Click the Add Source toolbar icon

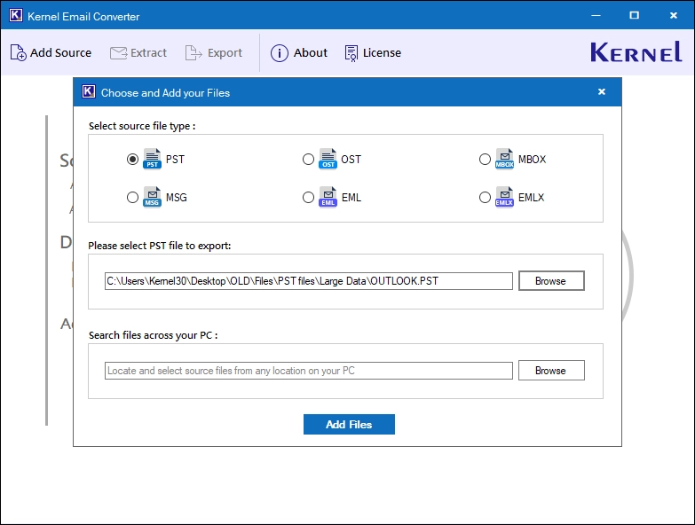click(18, 52)
